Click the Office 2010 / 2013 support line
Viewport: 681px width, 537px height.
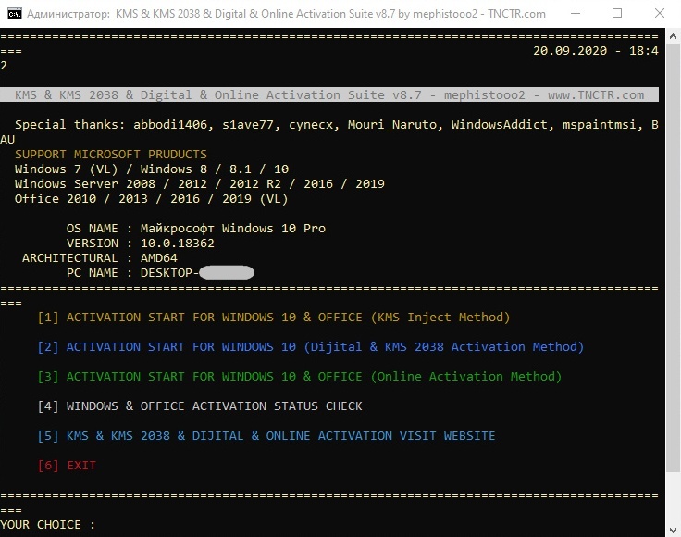(151, 198)
